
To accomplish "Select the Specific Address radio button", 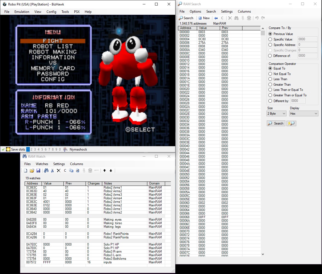I will click(270, 45).
